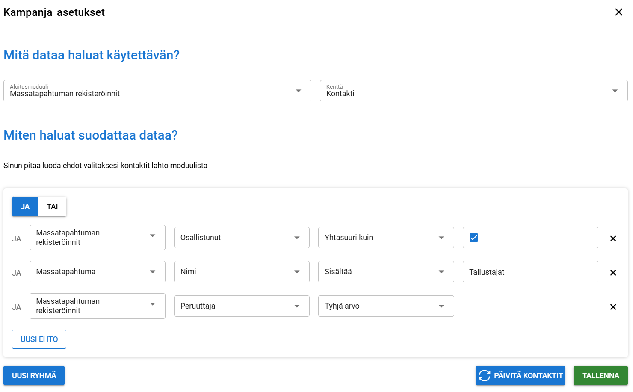Change the Sisältää operator dropdown

coord(385,272)
